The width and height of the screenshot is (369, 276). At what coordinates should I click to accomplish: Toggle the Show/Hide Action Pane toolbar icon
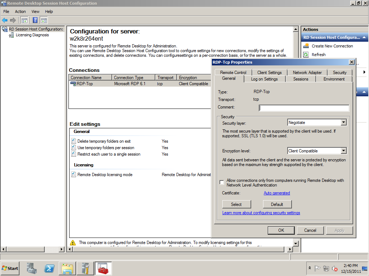pos(44,20)
